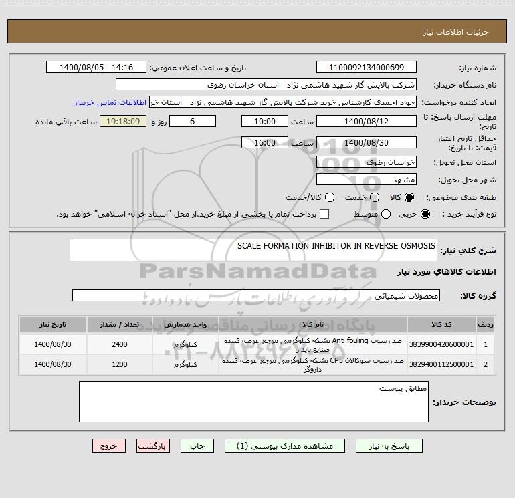Image resolution: width=515 pixels, height=498 pixels.
Task: Click the تاریخ نیاز column header
Action: point(53,324)
